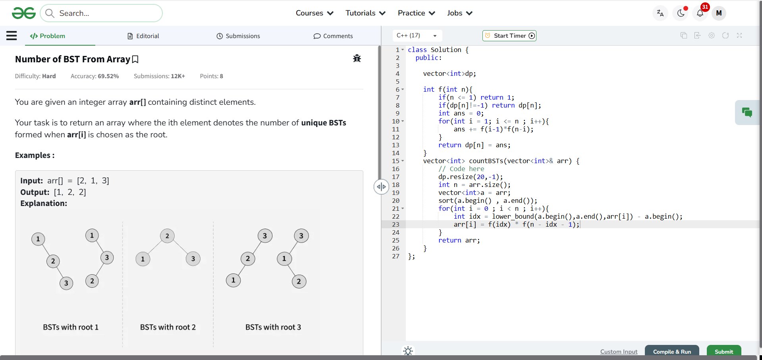Grab the panel divider resize handle

(x=381, y=187)
